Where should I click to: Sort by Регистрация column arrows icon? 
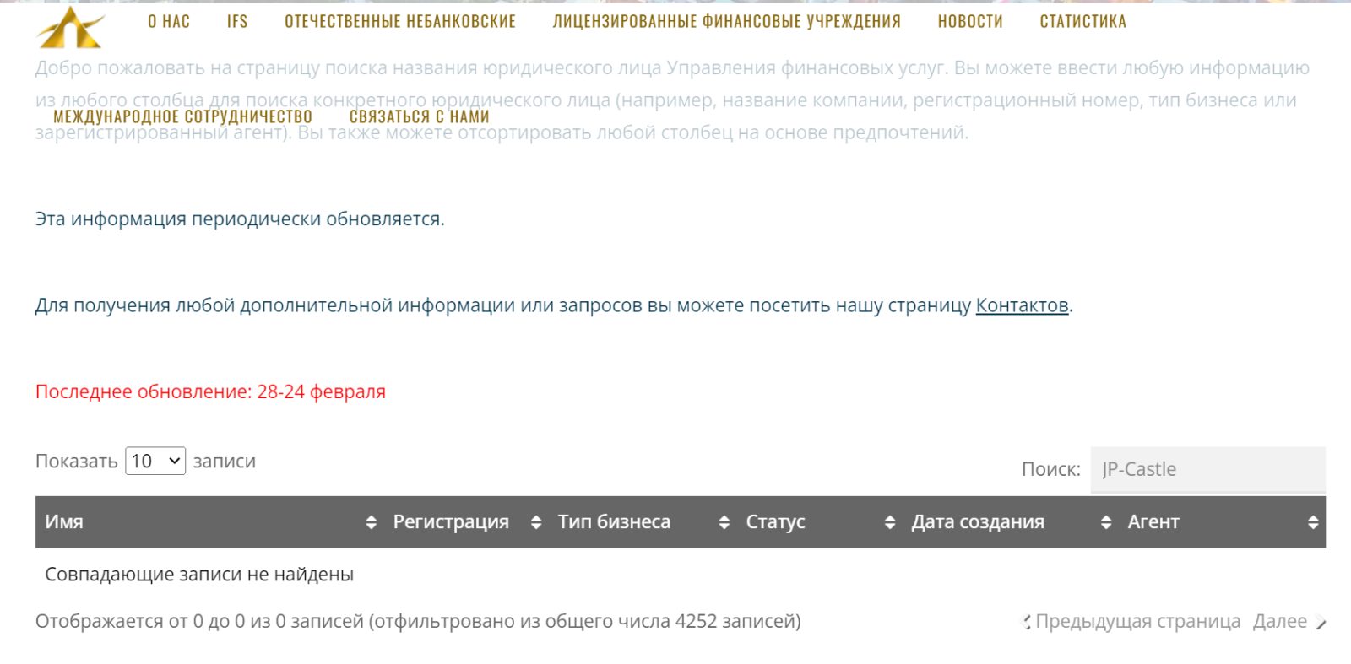point(535,522)
